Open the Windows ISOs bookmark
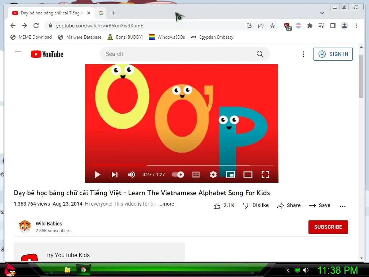The width and height of the screenshot is (369, 277). [167, 37]
